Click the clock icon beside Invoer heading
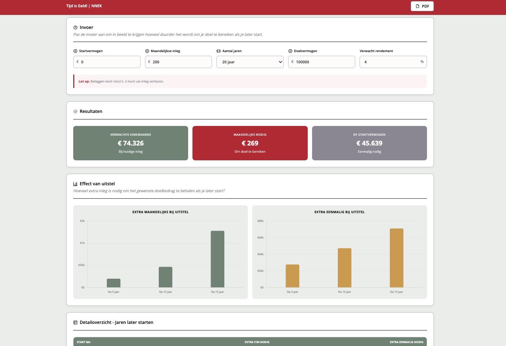Screen dimensions: 506x346 [75, 28]
